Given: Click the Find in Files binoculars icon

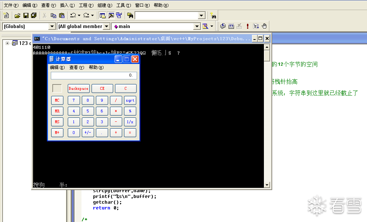Looking at the screenshot, I should click(130, 15).
